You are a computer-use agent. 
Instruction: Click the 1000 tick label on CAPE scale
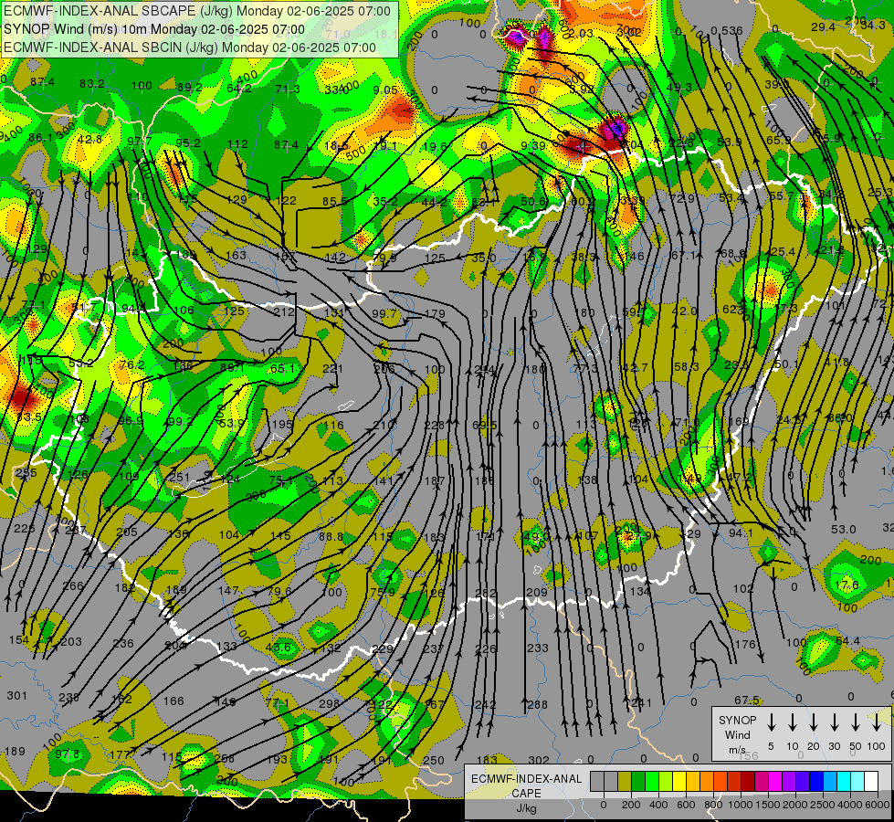pos(741,805)
